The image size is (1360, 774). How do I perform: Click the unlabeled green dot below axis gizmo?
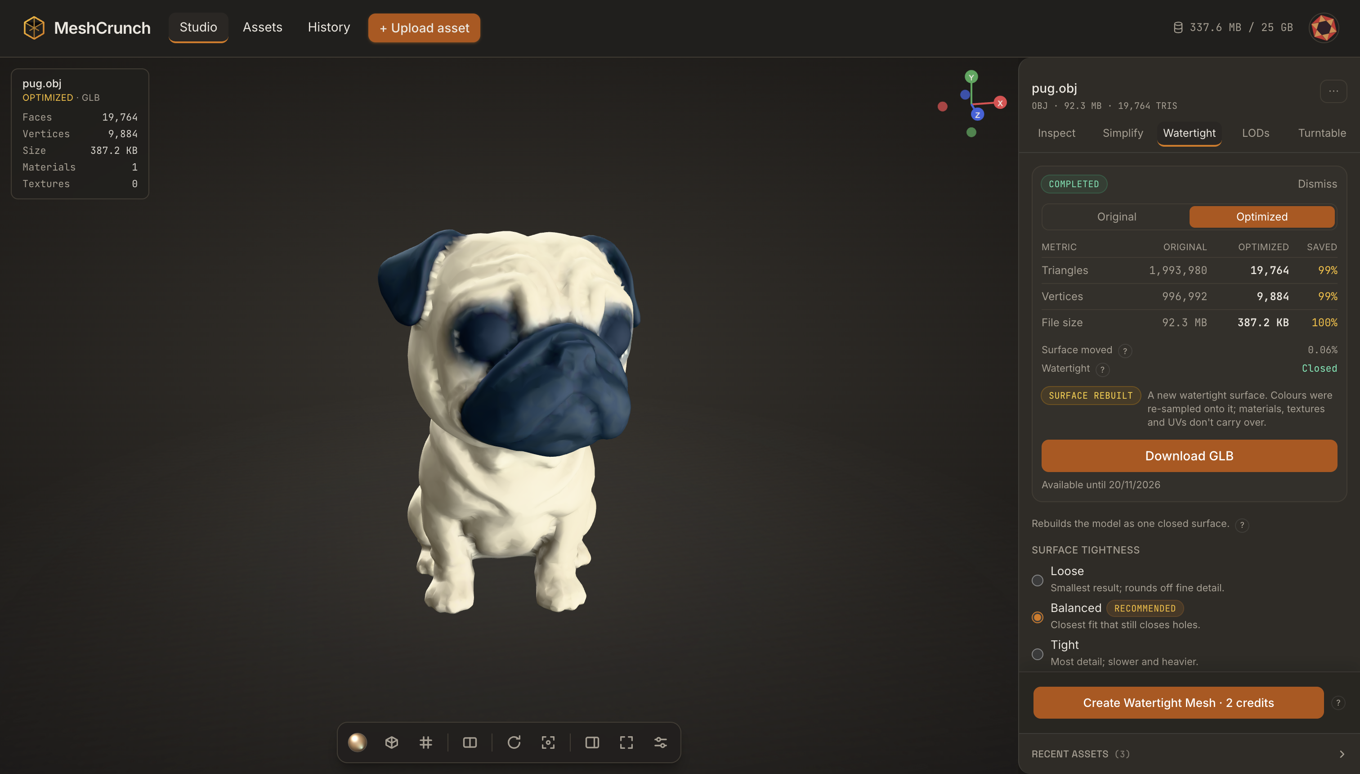point(971,132)
